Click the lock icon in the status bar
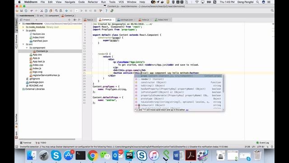 click(x=267, y=147)
